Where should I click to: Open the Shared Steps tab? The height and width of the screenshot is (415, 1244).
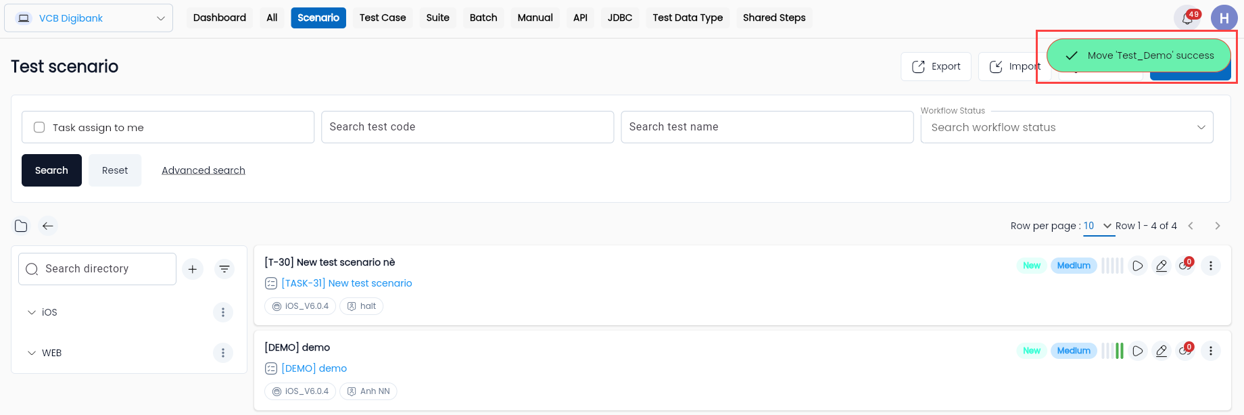(x=774, y=18)
